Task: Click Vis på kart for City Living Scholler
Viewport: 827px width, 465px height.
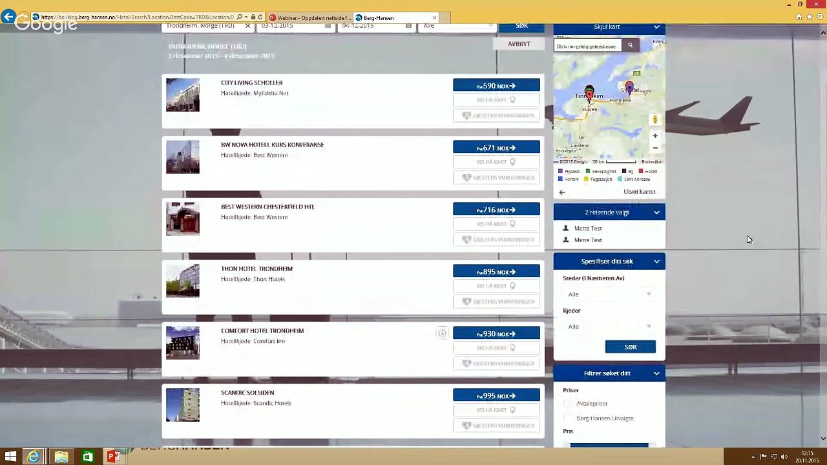Action: coord(496,100)
